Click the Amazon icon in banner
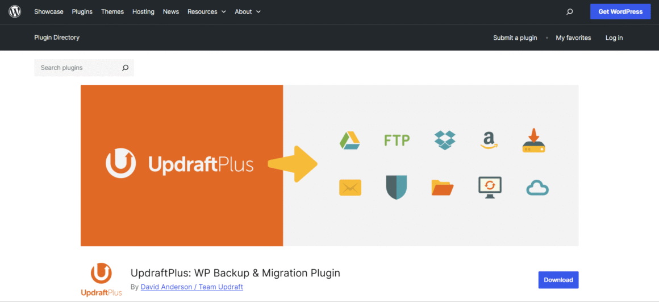This screenshot has height=302, width=659. (x=489, y=140)
